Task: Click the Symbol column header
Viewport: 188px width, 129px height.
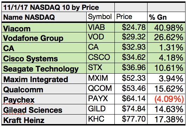Action: (100, 17)
